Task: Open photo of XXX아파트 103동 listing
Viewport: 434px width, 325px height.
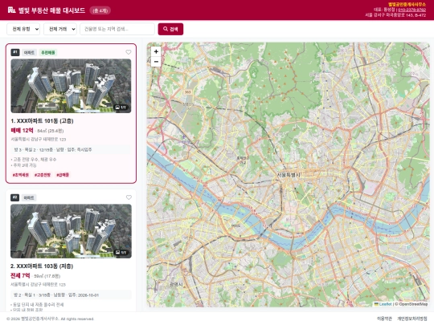Action: pos(71,231)
